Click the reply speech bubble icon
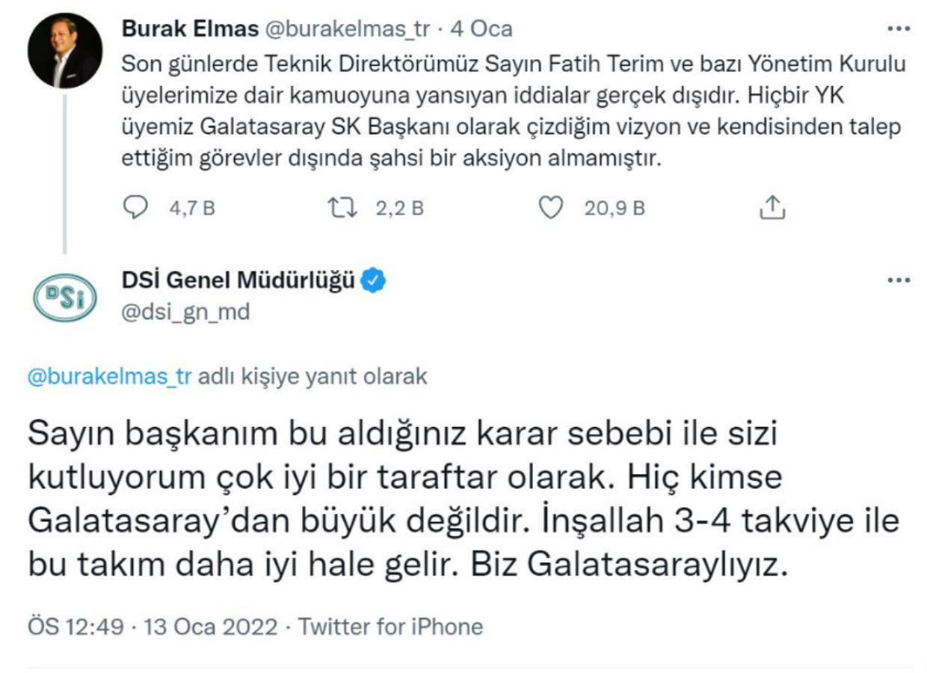Image resolution: width=927 pixels, height=673 pixels. 135,207
